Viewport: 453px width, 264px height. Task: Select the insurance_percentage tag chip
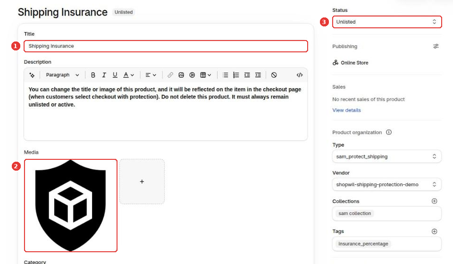[x=363, y=244]
